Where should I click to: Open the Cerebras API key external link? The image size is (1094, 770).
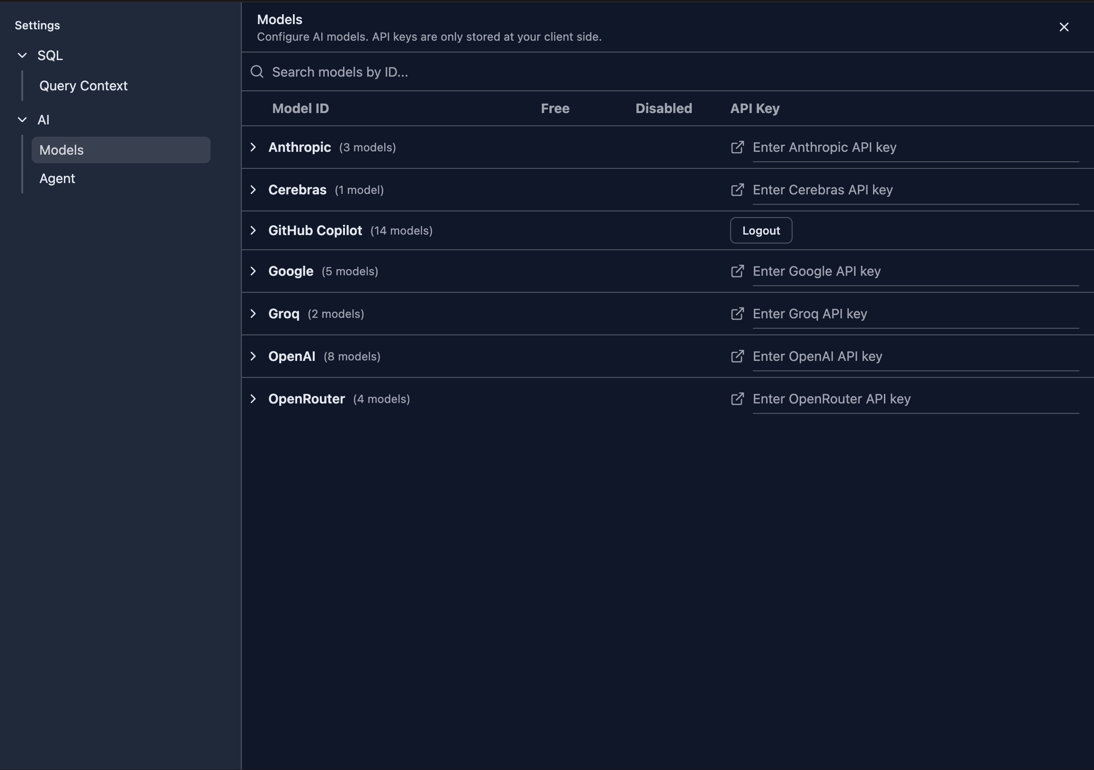tap(737, 190)
